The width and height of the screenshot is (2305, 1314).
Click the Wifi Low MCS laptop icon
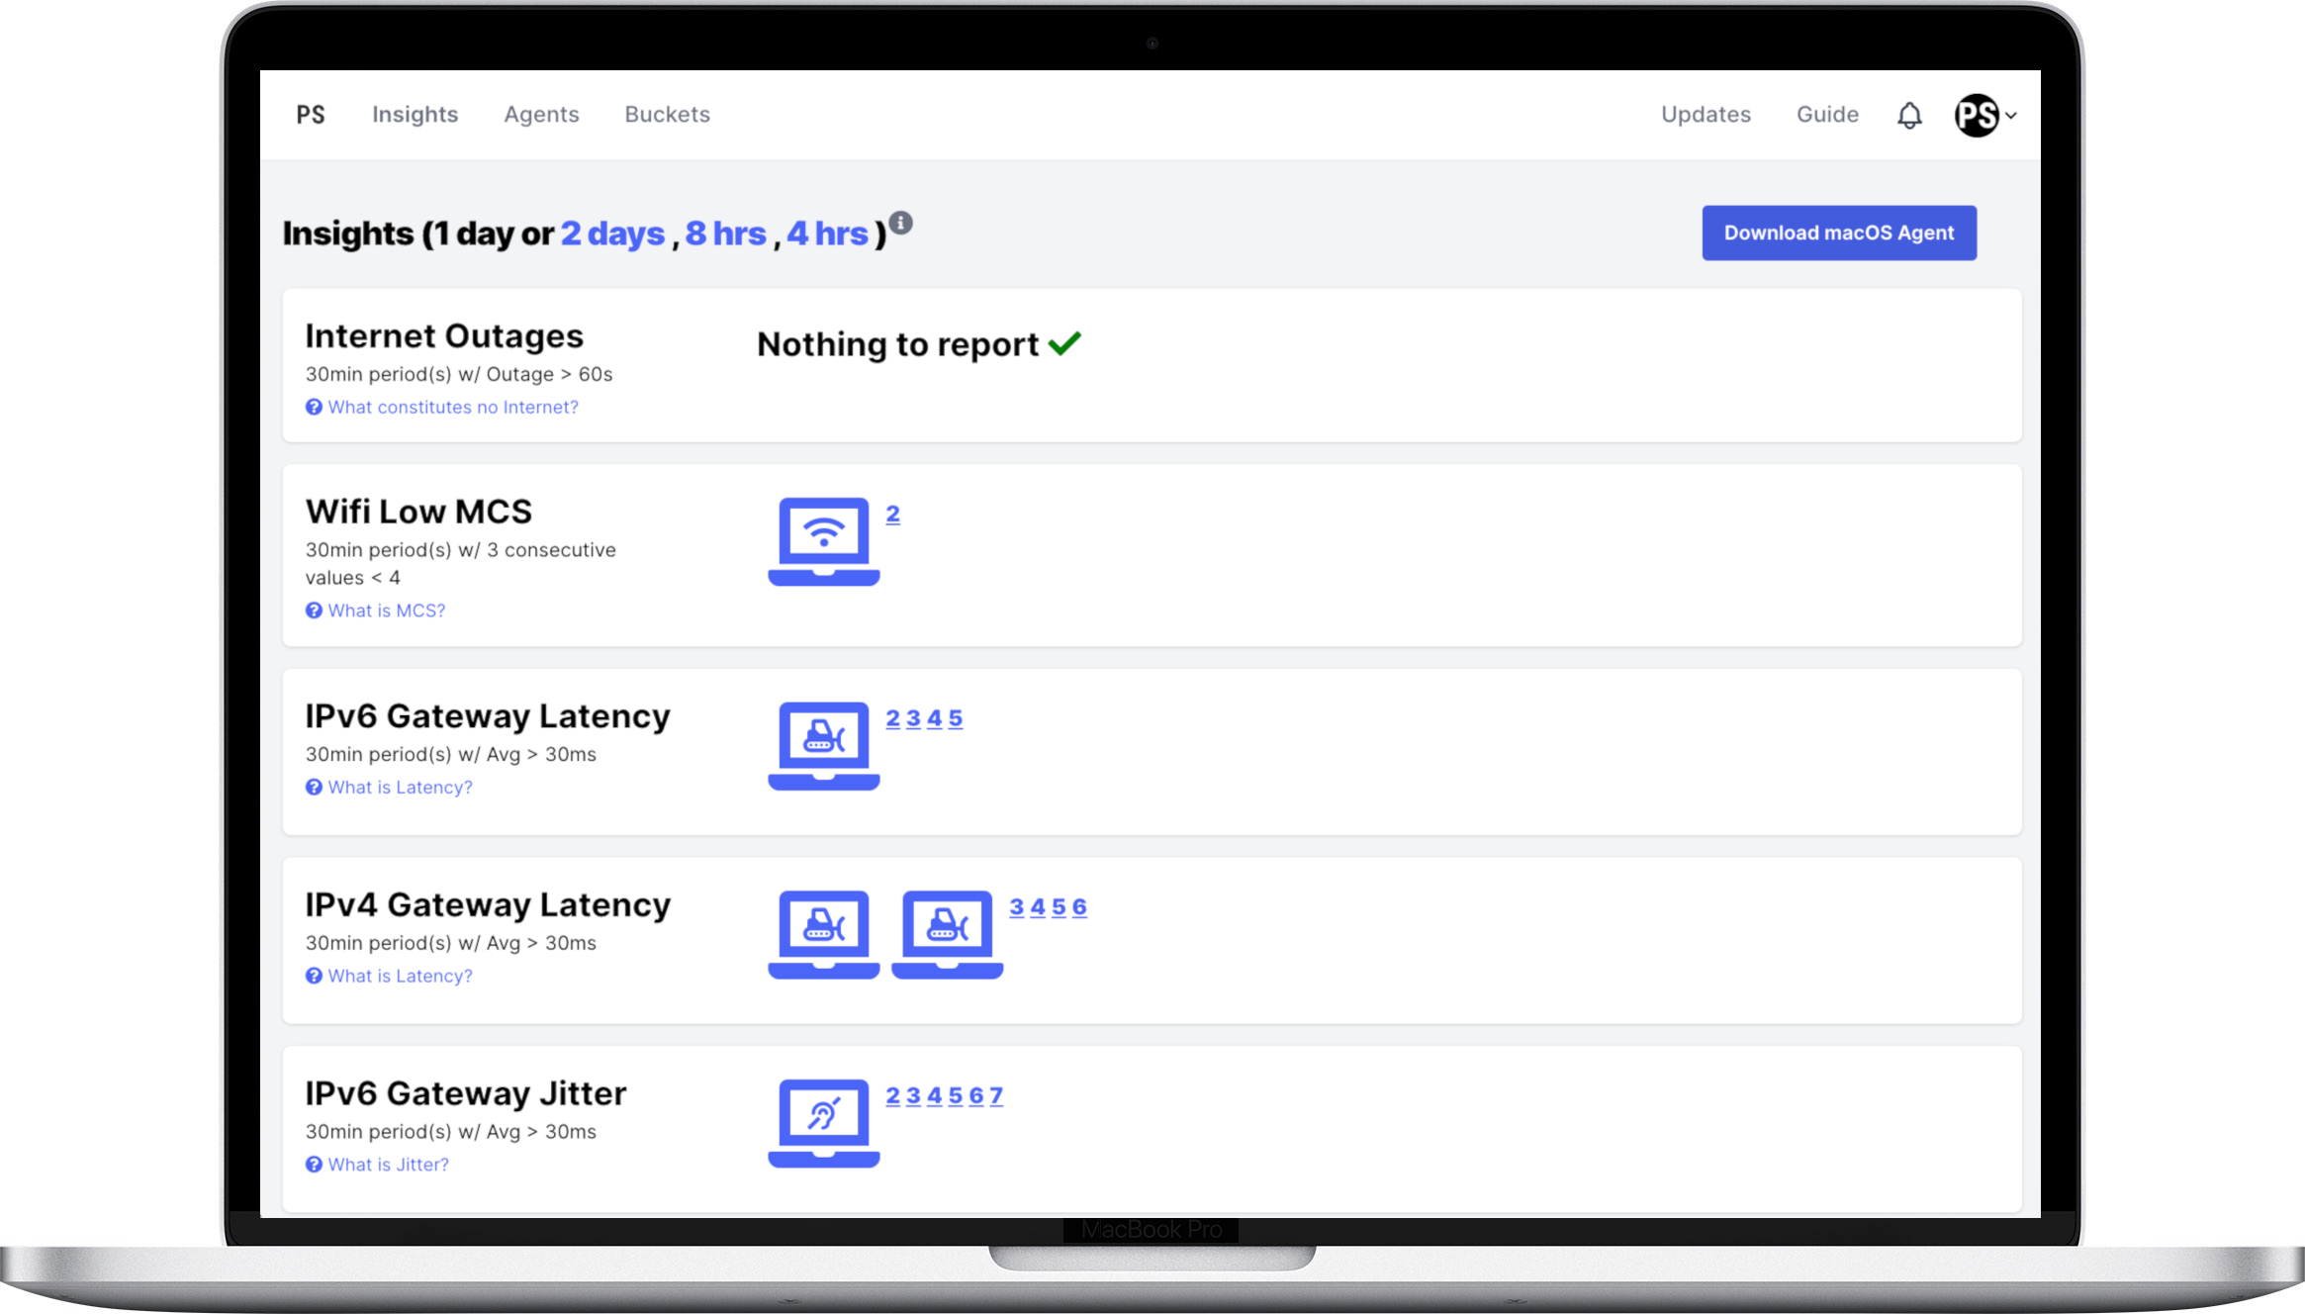click(x=823, y=541)
